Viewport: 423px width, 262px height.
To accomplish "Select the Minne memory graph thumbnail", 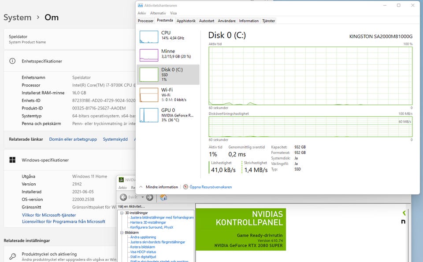I will tap(149, 55).
